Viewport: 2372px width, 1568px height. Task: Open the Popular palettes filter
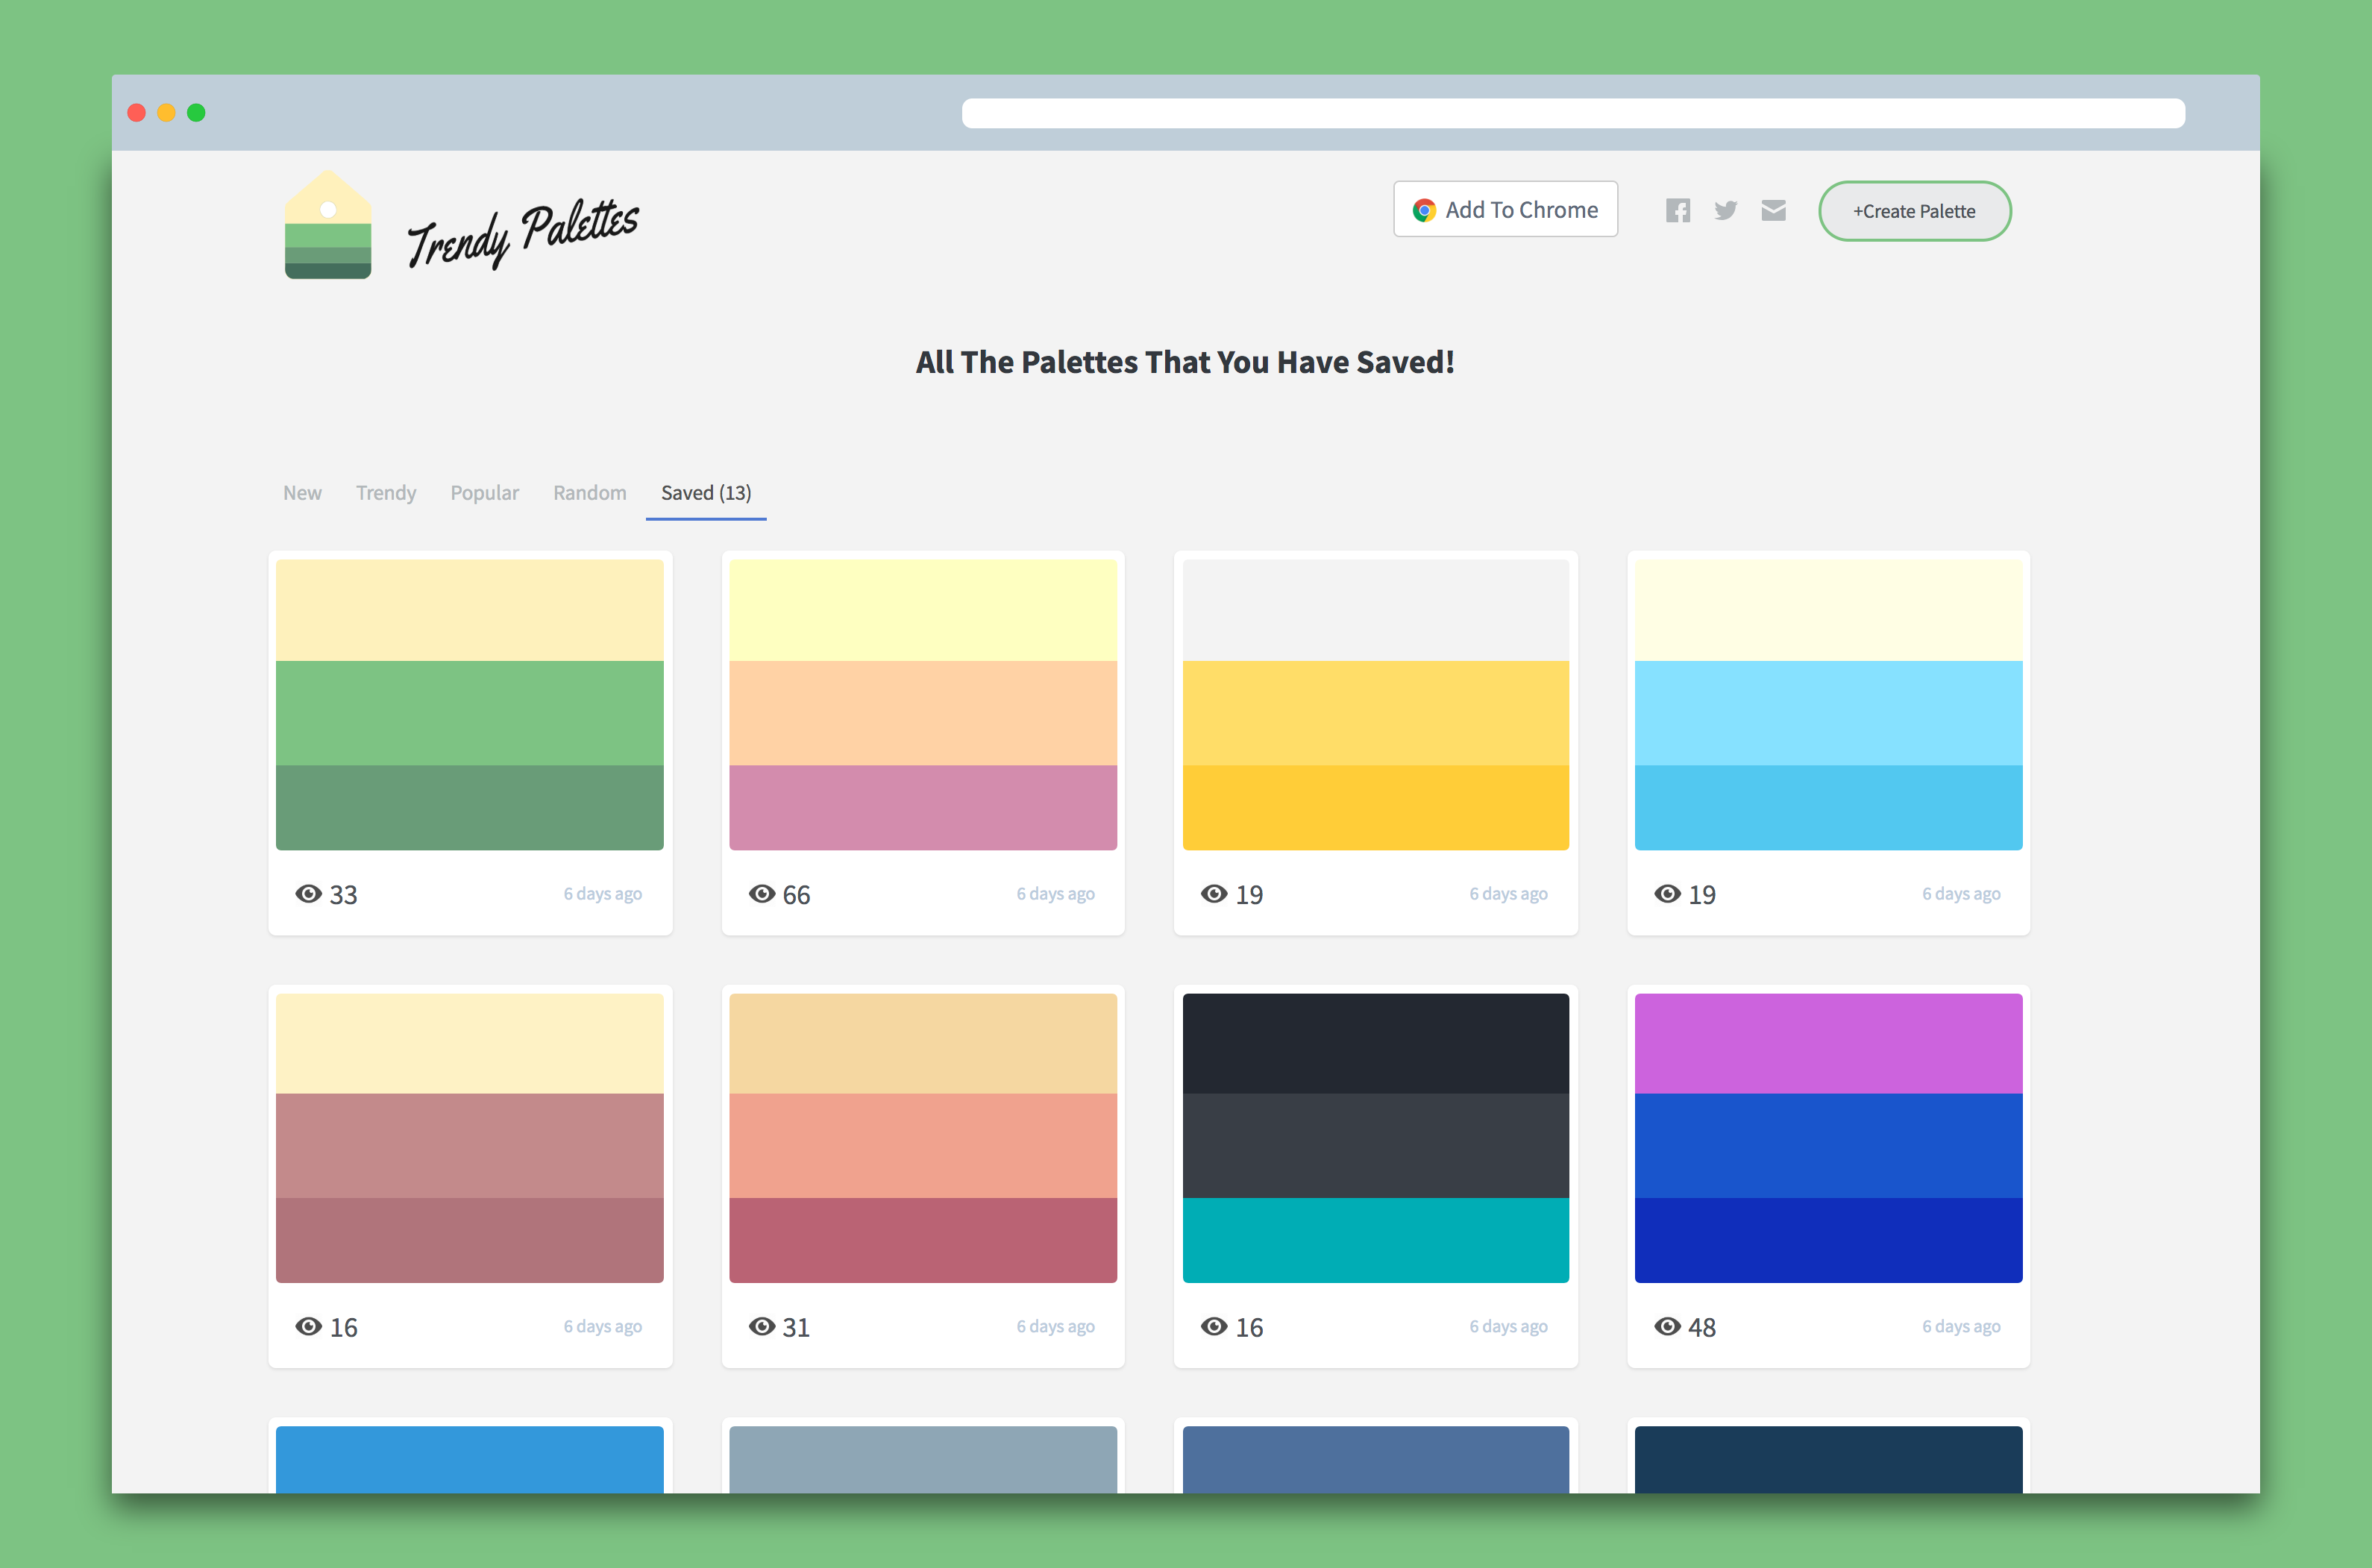pos(485,492)
